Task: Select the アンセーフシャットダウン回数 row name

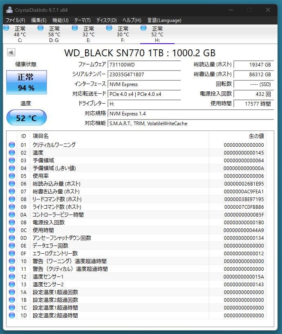Action: point(62,238)
